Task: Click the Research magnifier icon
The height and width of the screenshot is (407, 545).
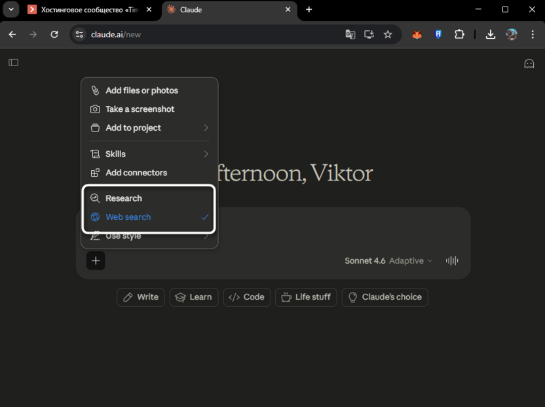Action: [x=95, y=198]
